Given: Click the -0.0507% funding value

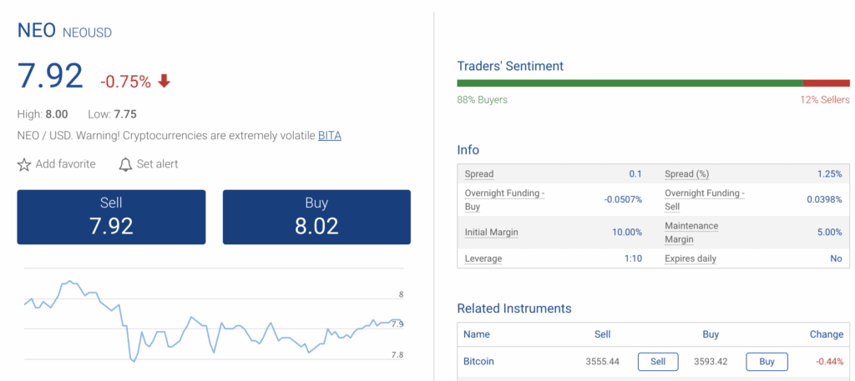Looking at the screenshot, I should 623,200.
